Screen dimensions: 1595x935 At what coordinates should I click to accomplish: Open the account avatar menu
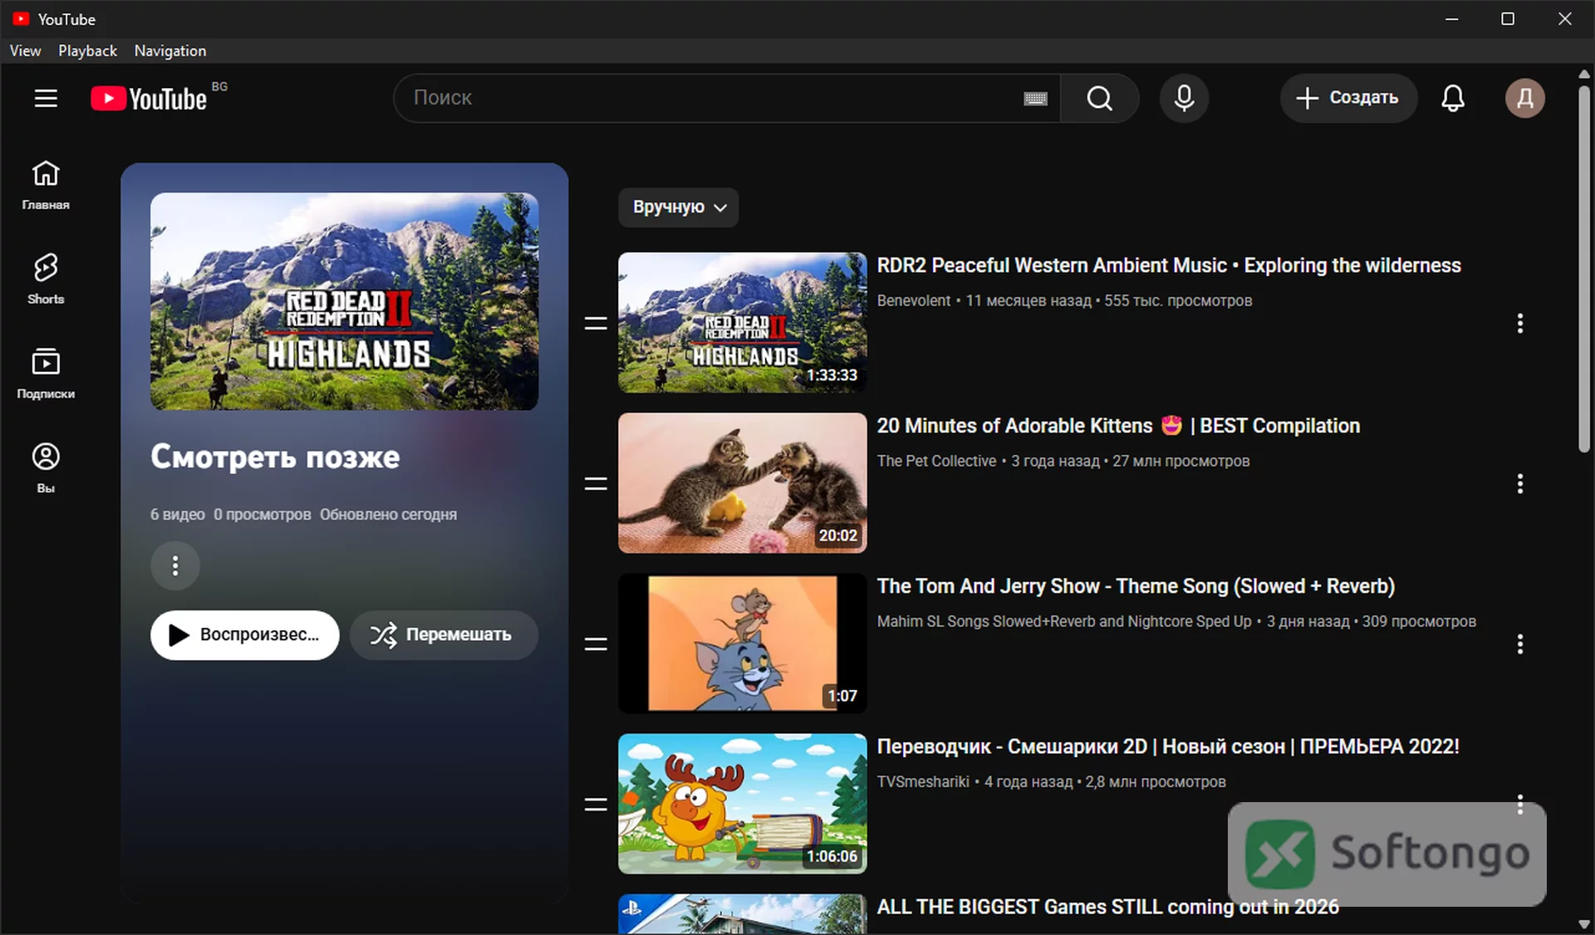1525,98
